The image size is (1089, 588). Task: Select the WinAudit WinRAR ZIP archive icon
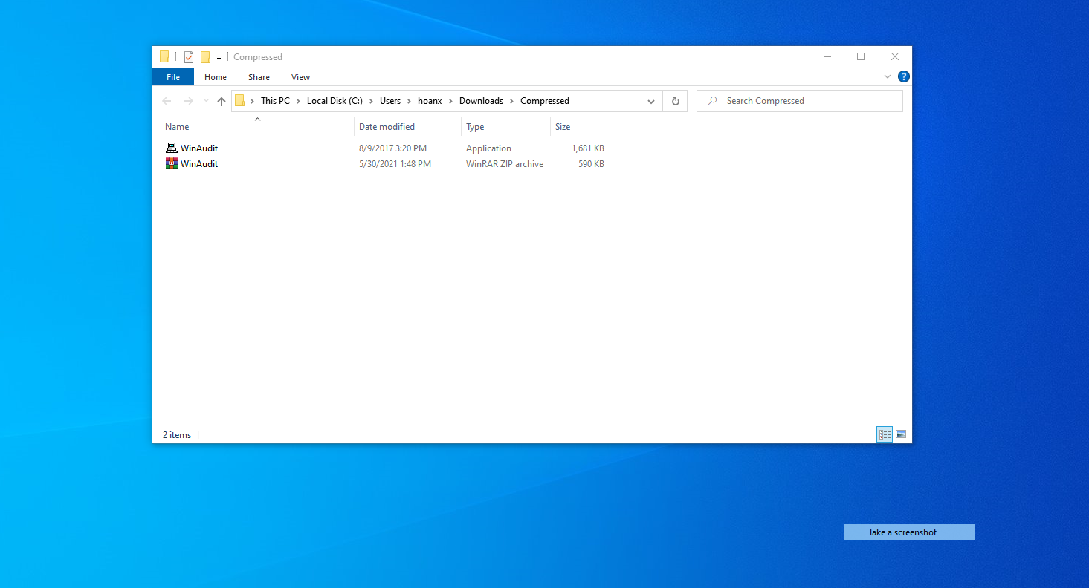(x=172, y=163)
